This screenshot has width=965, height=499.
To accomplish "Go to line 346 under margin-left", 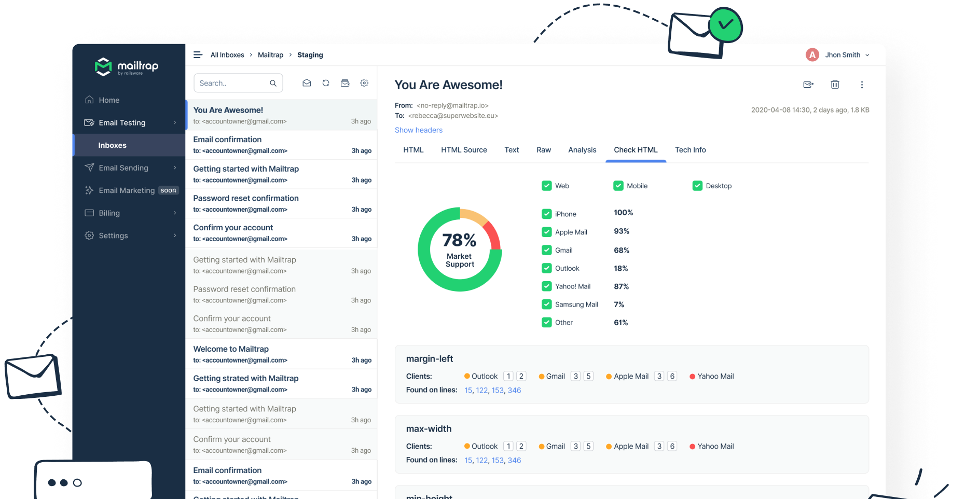I will tap(514, 391).
